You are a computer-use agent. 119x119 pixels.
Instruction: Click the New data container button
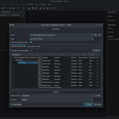point(97,96)
